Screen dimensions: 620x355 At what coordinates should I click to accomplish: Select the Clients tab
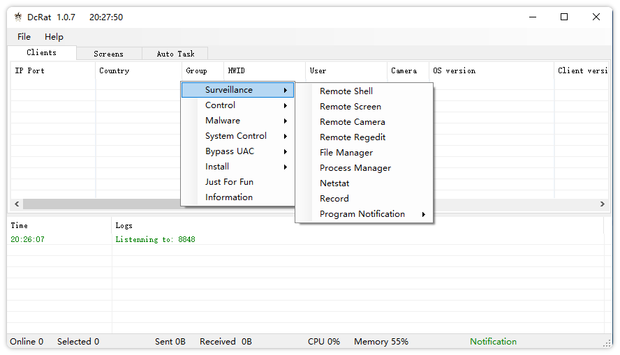tap(42, 53)
